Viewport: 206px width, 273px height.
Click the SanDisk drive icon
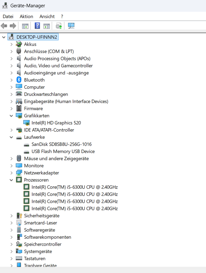[x=26, y=145]
